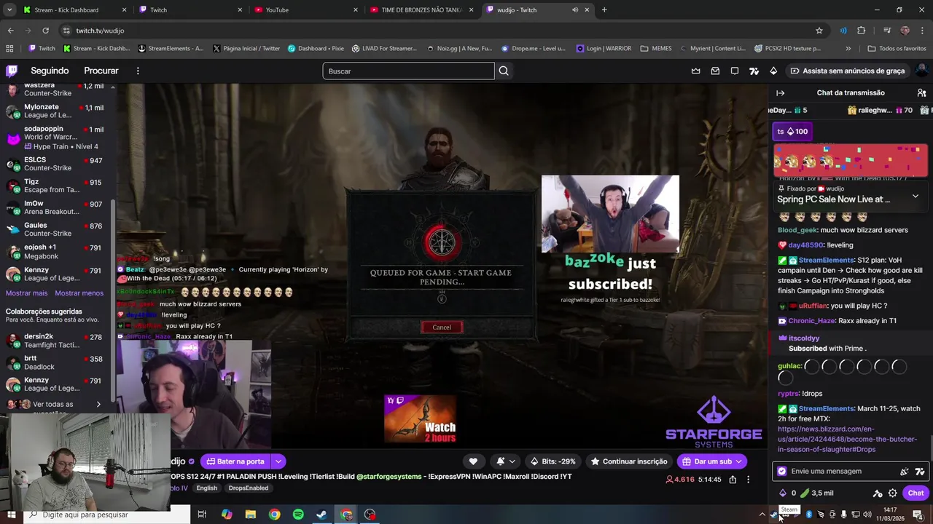Click the Bater na porta button
The image size is (933, 524).
235,461
